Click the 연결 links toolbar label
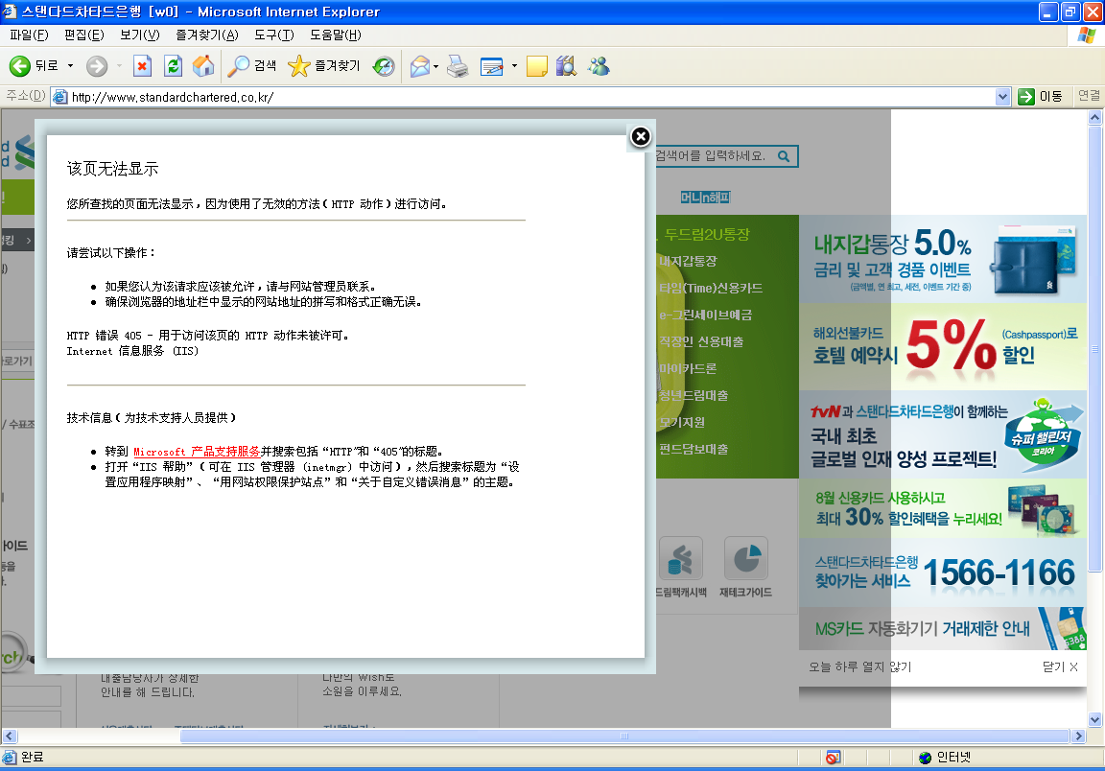Viewport: 1105px width, 771px height. coord(1089,96)
